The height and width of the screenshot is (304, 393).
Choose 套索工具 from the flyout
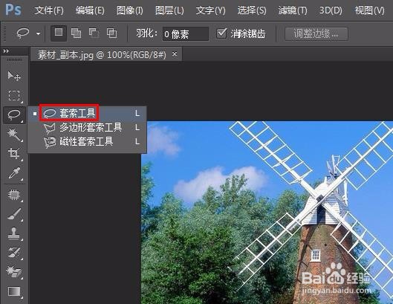(x=87, y=114)
